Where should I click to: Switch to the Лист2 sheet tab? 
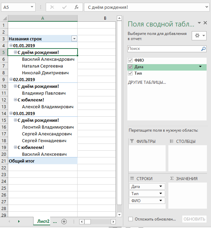[x=43, y=221]
